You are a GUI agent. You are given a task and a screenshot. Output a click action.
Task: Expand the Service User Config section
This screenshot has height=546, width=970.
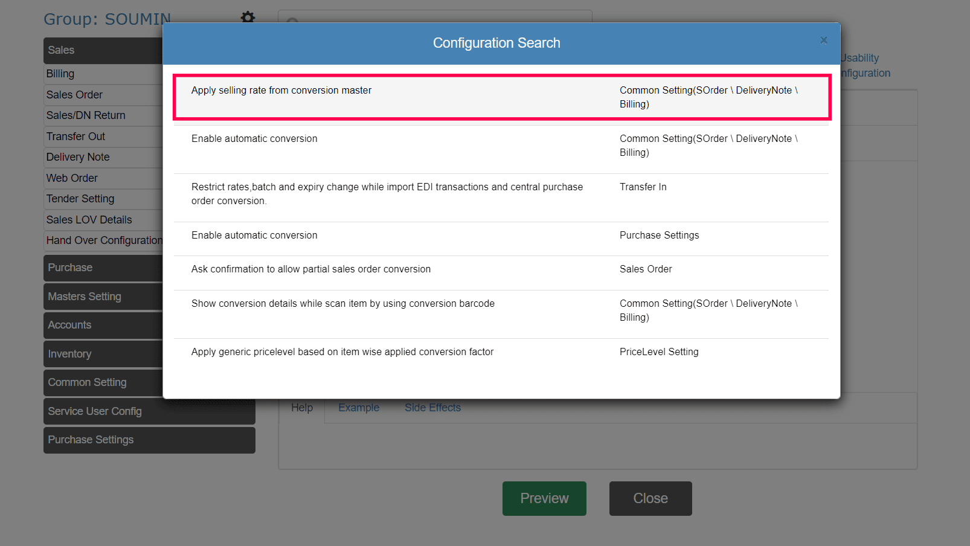click(x=149, y=411)
